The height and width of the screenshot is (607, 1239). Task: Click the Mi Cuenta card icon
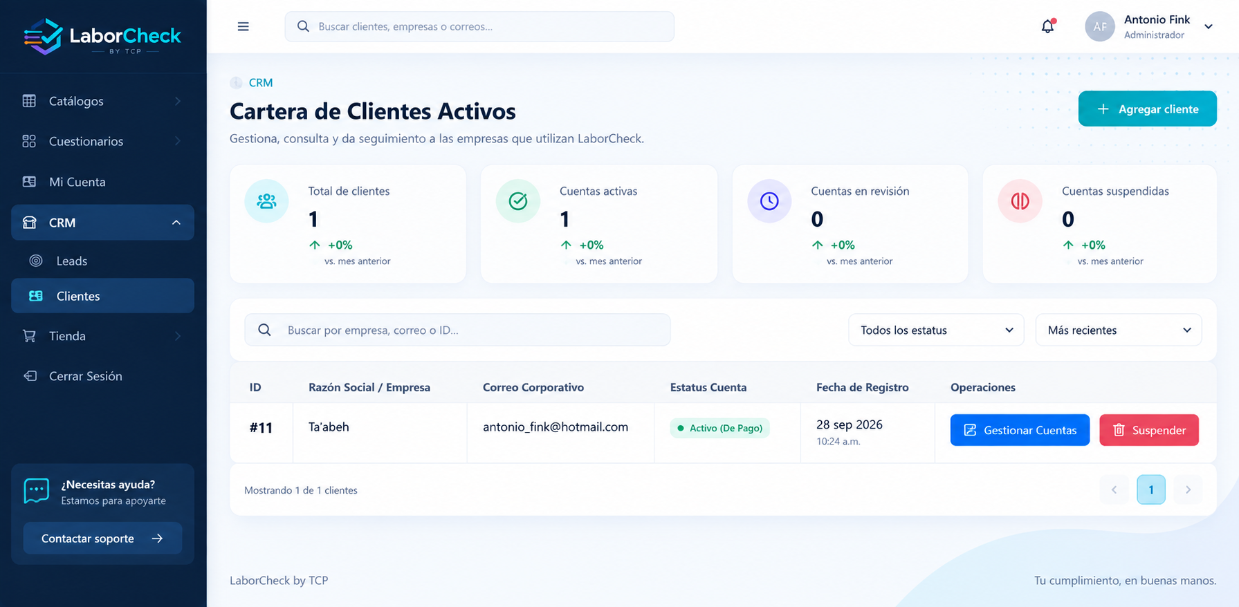pos(29,182)
